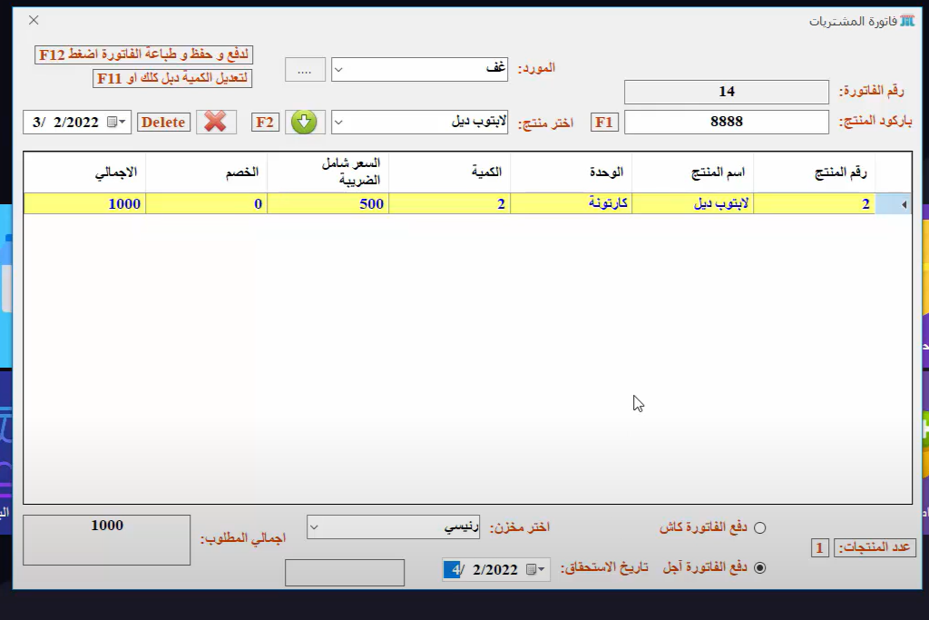Click the label اجمالي المطلوب
The image size is (929, 620).
coord(243,538)
